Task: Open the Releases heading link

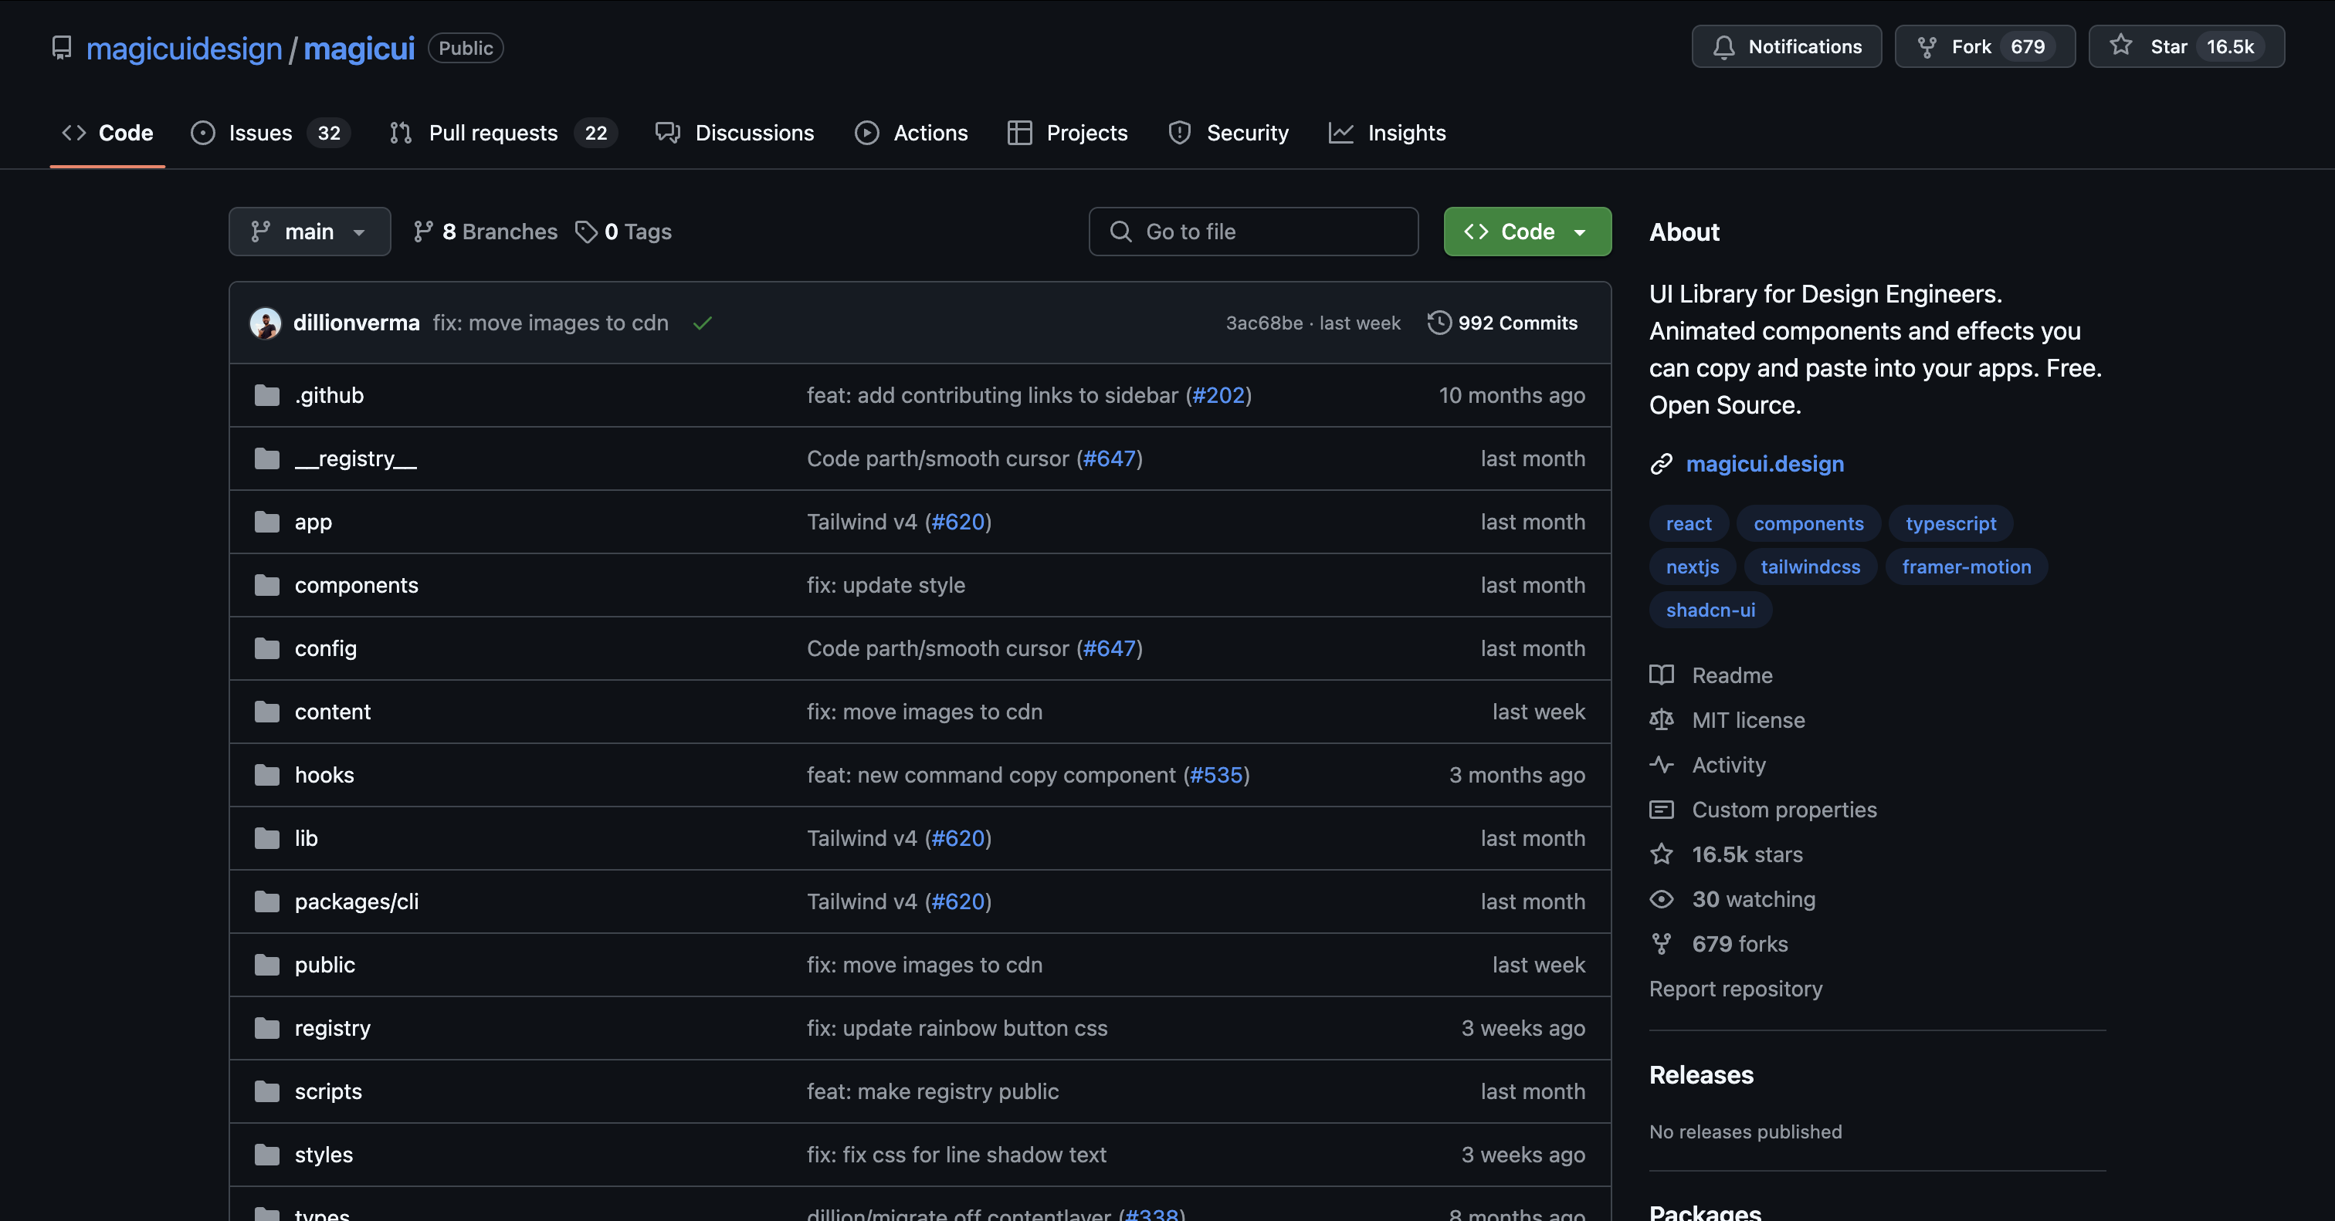Action: coord(1700,1075)
